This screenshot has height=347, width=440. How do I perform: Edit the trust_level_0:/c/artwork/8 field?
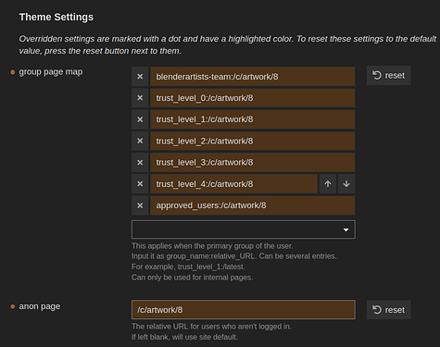(253, 98)
